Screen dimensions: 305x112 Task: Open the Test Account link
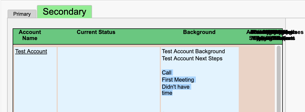click(31, 51)
